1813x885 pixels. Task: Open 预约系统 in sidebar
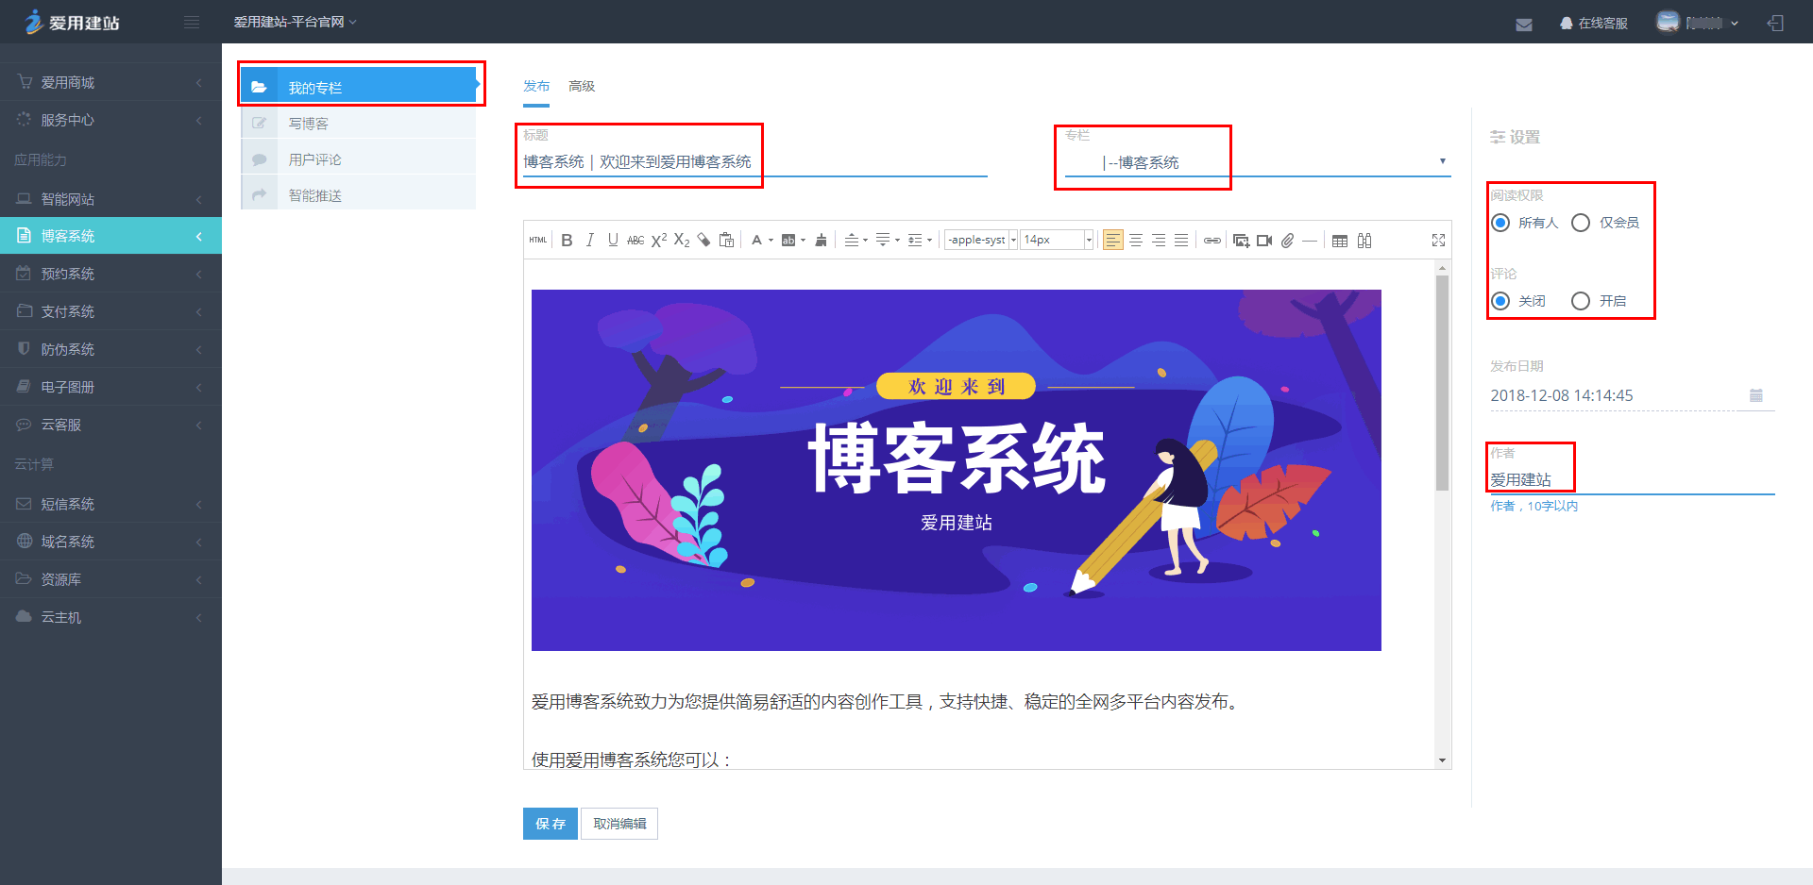pos(110,274)
